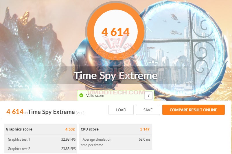Save the current benchmark result
The width and height of the screenshot is (232, 154).
148,110
